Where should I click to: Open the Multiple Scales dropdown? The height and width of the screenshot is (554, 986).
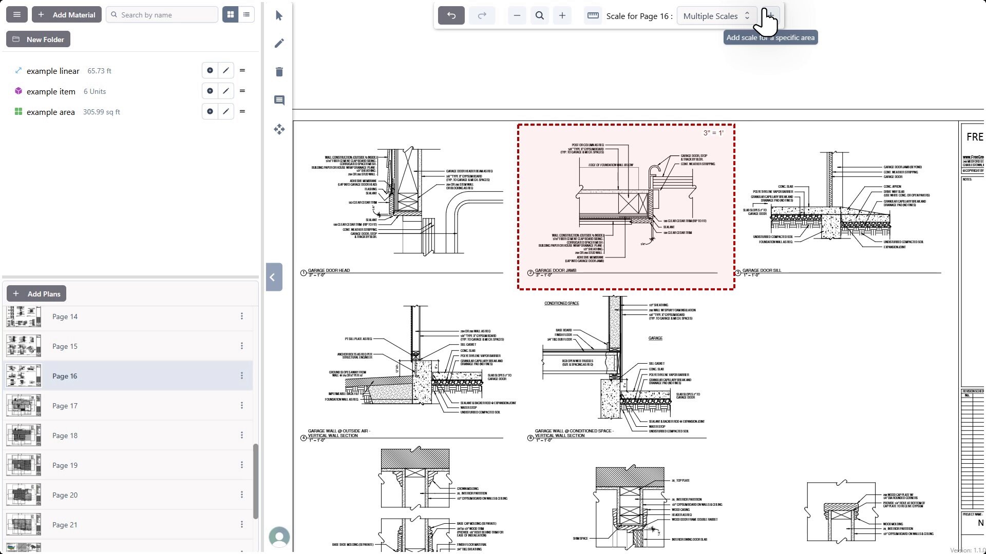click(716, 16)
